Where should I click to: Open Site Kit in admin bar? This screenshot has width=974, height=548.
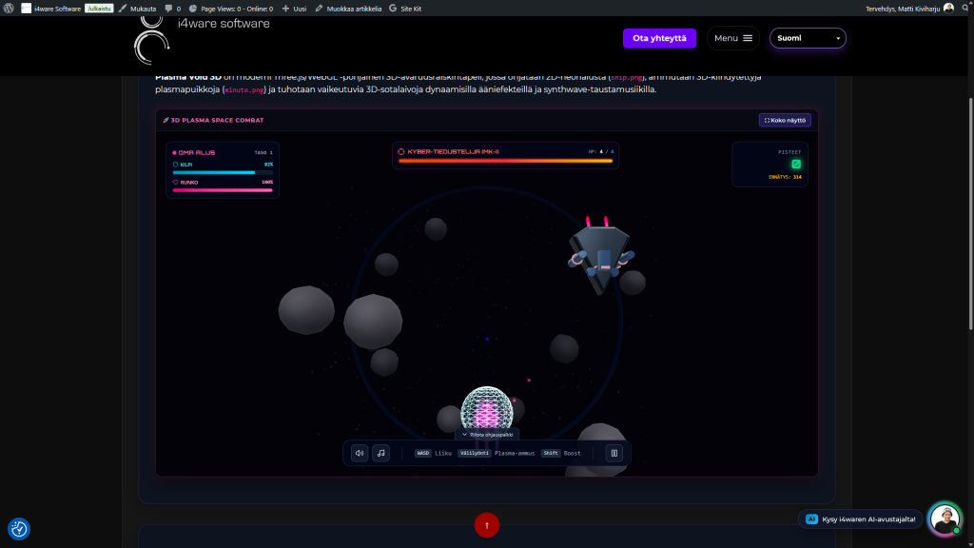(x=405, y=9)
